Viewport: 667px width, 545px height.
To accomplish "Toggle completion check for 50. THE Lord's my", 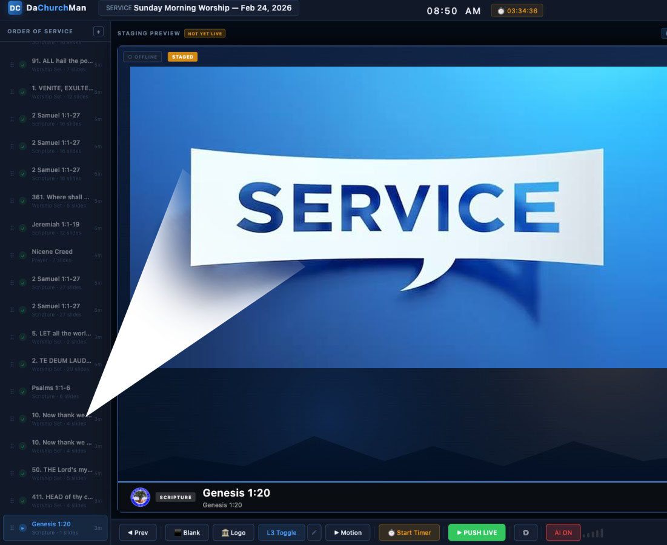I will pos(22,473).
